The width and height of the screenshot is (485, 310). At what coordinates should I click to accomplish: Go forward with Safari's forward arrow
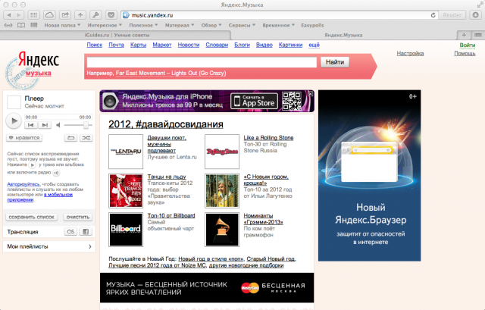click(x=19, y=15)
